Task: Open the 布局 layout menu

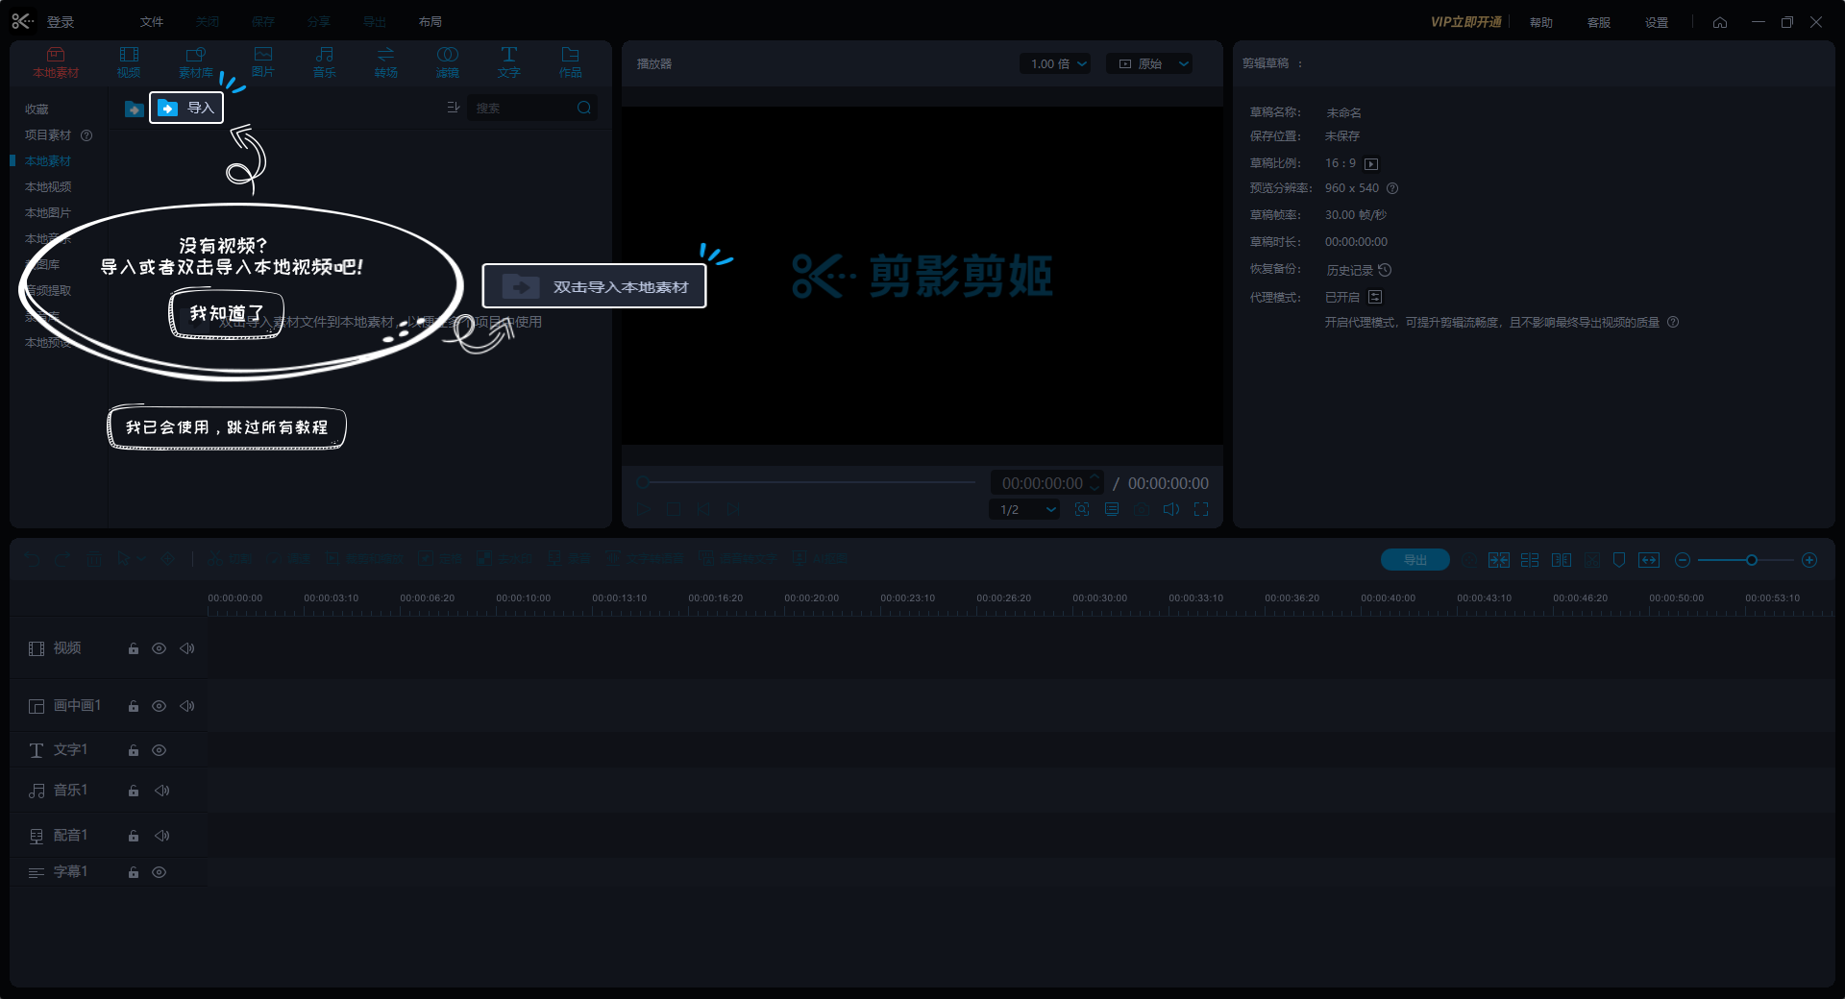Action: click(x=430, y=22)
